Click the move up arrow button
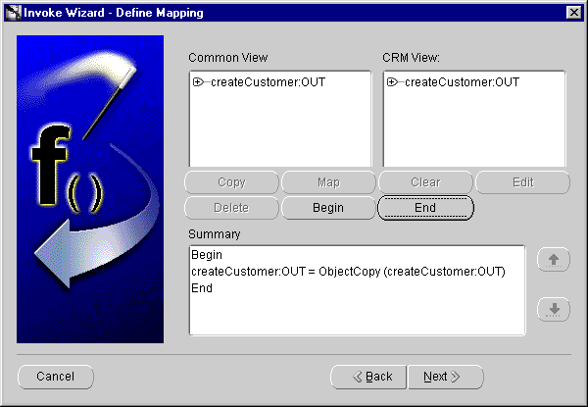This screenshot has height=407, width=588. click(554, 261)
